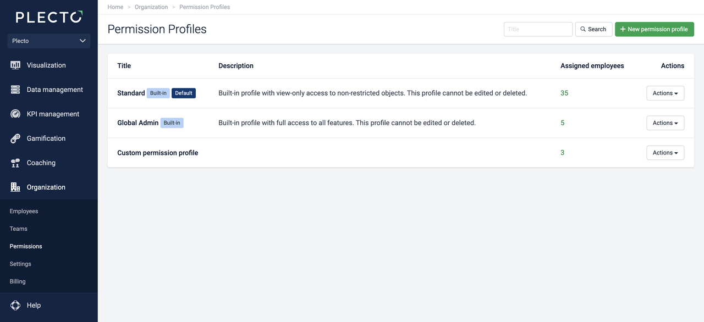Click the Gamification icon

[15, 138]
